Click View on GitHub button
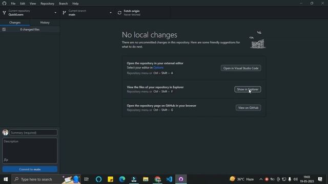Viewport: 328px width, 184px height. coord(248,108)
